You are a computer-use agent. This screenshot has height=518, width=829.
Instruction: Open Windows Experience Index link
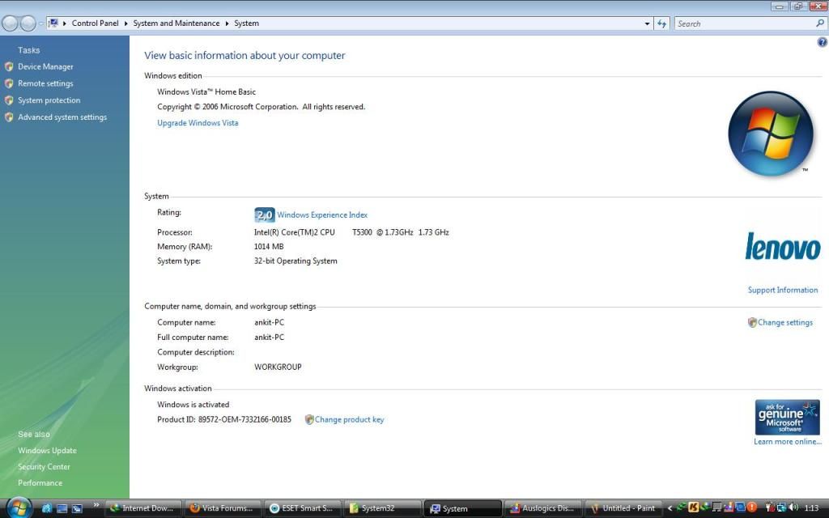(x=322, y=215)
